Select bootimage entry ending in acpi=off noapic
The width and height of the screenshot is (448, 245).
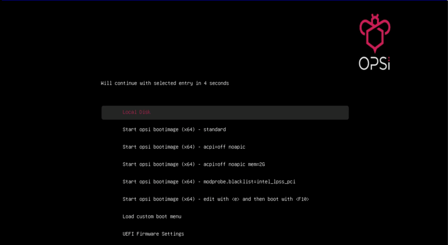click(x=184, y=147)
